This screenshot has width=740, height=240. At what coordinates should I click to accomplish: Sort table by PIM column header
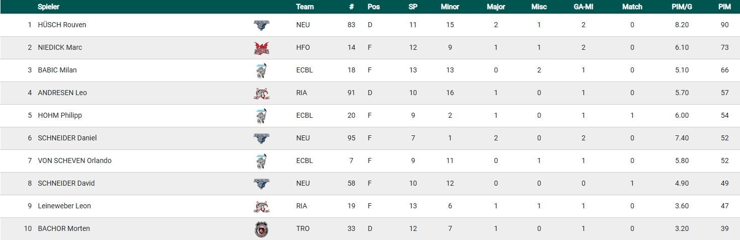tap(724, 7)
